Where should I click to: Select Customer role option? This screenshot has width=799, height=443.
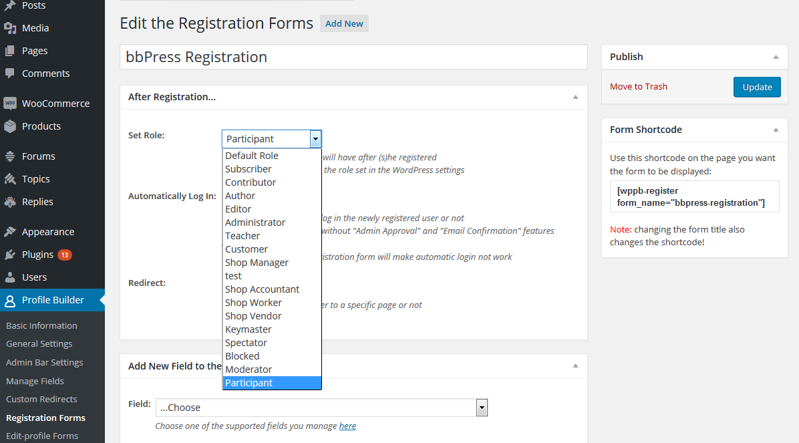[272, 249]
